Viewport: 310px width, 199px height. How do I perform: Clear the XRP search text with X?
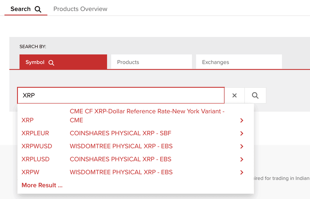click(235, 95)
